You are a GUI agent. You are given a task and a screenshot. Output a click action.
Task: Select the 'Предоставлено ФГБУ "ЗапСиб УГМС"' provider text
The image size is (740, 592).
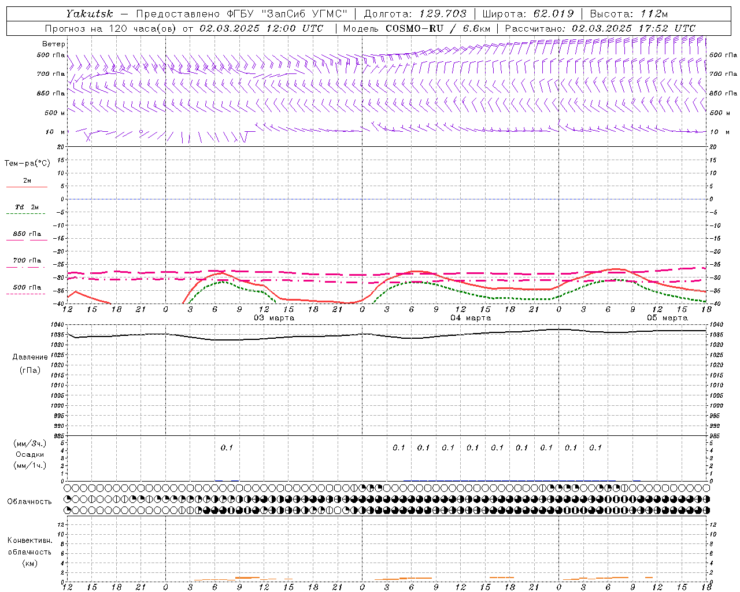(x=242, y=14)
